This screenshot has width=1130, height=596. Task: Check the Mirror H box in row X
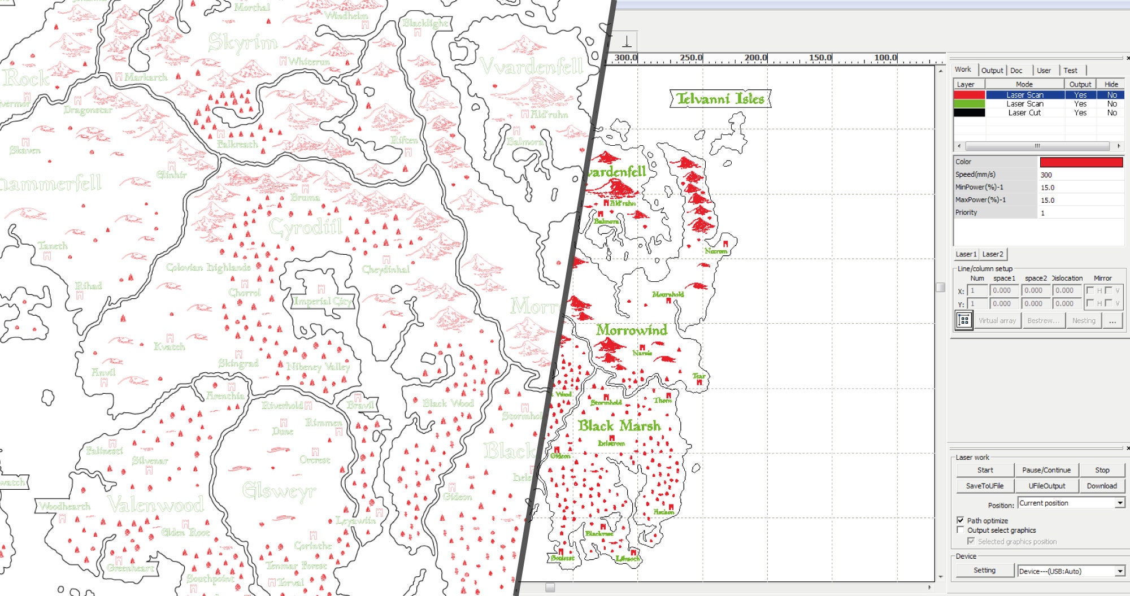(x=1090, y=290)
